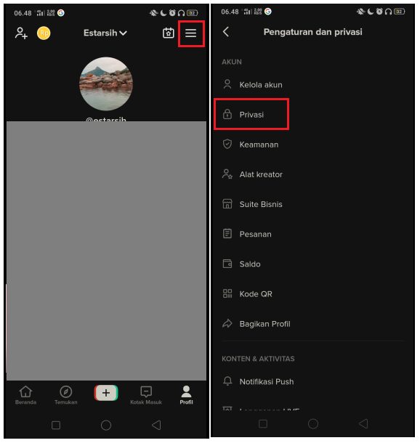Tap the profile picture thumbnail
This screenshot has width=420, height=443.
[x=106, y=84]
